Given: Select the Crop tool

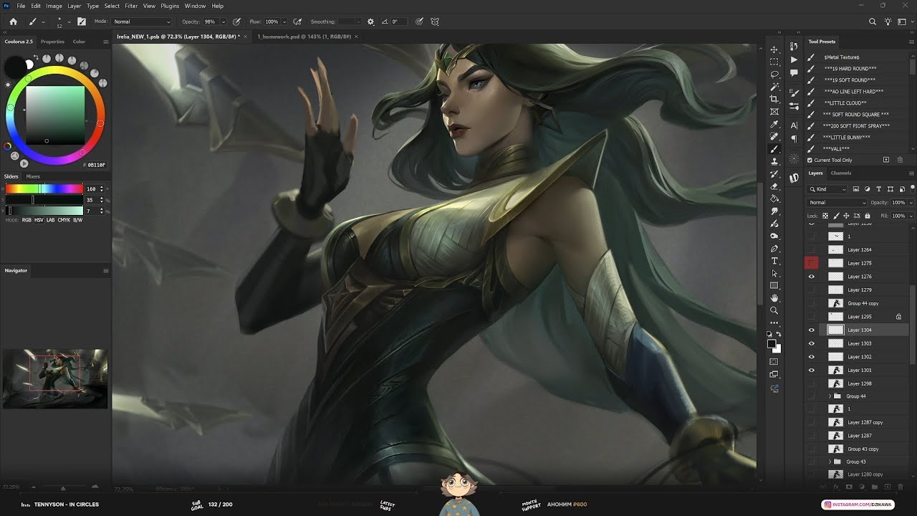Looking at the screenshot, I should (x=774, y=99).
